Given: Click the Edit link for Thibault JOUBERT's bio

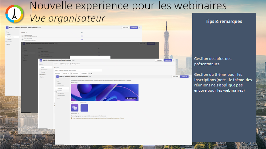Looking at the screenshot, I should click(82, 39).
